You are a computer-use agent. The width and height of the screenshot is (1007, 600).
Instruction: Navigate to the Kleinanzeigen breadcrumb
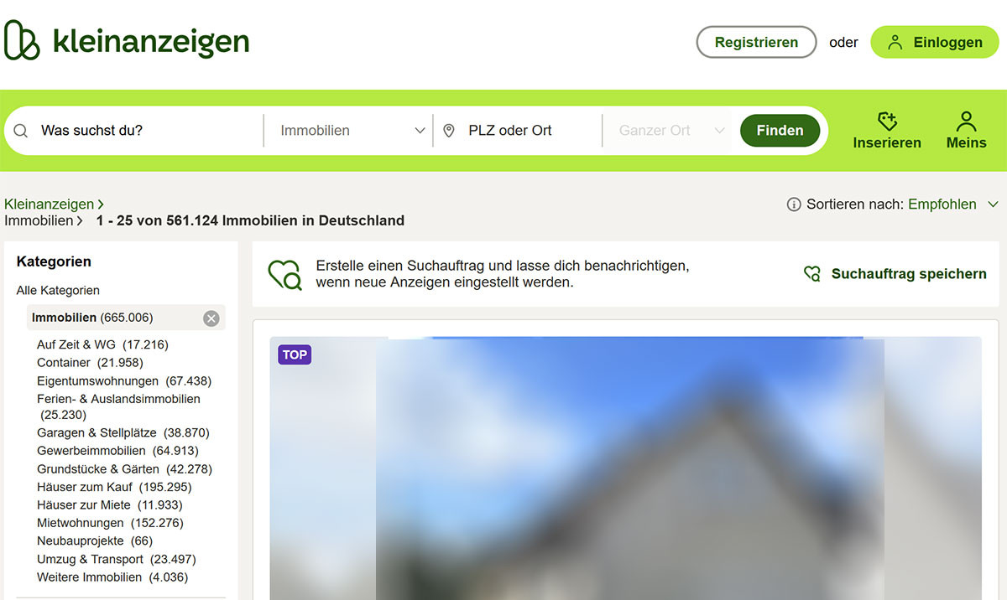[x=49, y=204]
